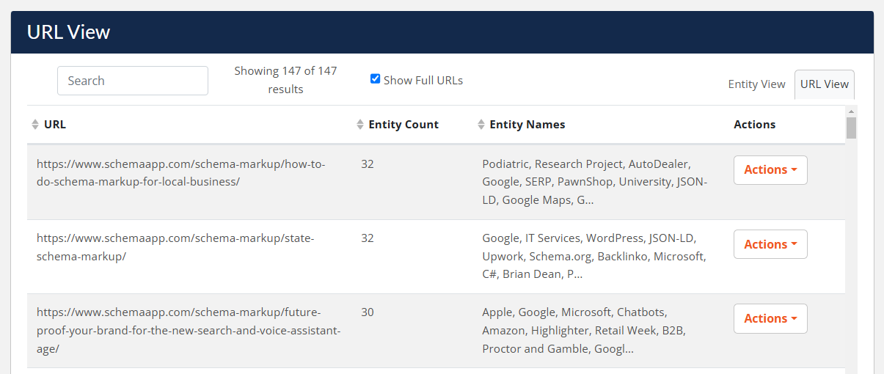Click the how-to-do-schema-markup-for-local-business URL

pos(181,172)
